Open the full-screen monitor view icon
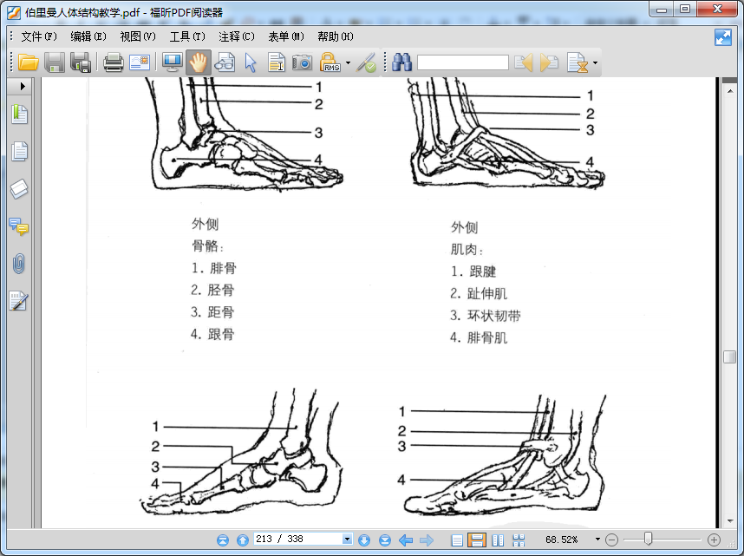Image resolution: width=744 pixels, height=556 pixels. (173, 62)
